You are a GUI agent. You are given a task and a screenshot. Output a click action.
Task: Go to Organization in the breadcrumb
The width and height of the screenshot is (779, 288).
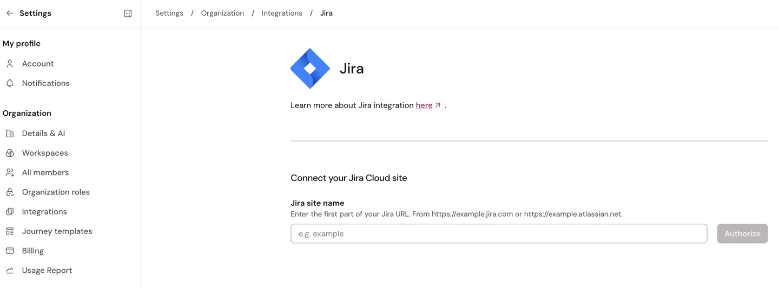[222, 13]
